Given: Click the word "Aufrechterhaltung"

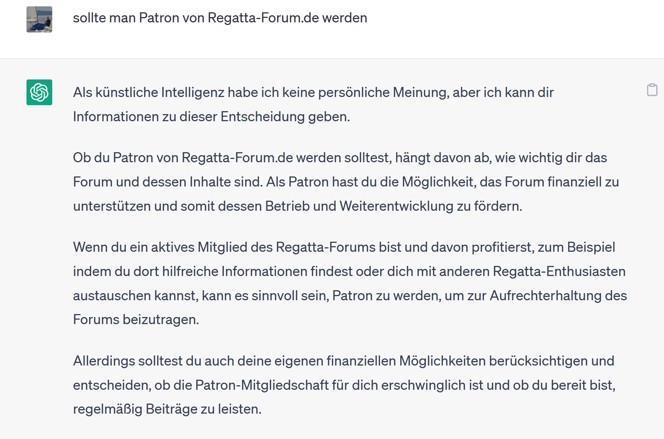Looking at the screenshot, I should (x=546, y=296).
